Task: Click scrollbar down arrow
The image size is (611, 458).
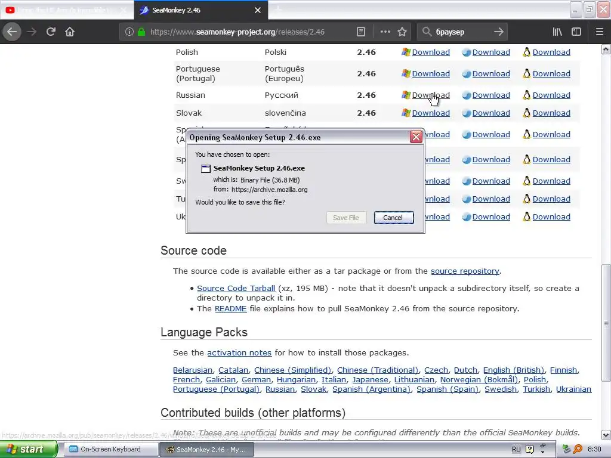Action: 606,435
